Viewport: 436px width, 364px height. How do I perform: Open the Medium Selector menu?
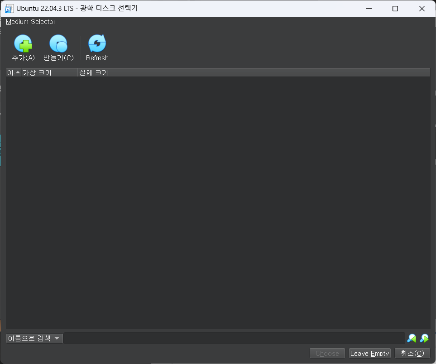31,22
